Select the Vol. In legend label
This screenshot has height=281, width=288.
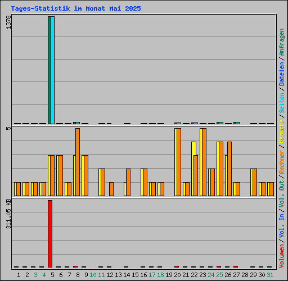coord(282,226)
